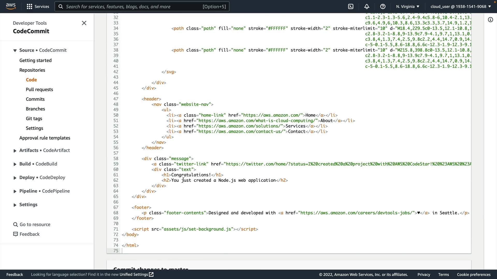497x279 pixels.
Task: Open the cloud_user account dropdown
Action: pos(461,6)
